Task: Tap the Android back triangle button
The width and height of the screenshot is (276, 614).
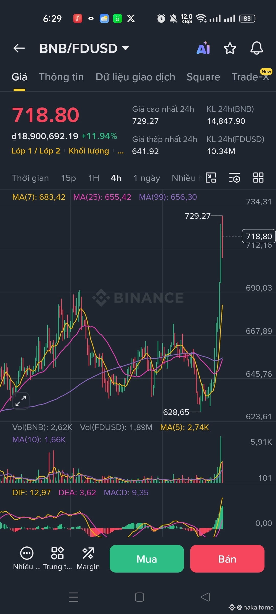Action: click(205, 597)
